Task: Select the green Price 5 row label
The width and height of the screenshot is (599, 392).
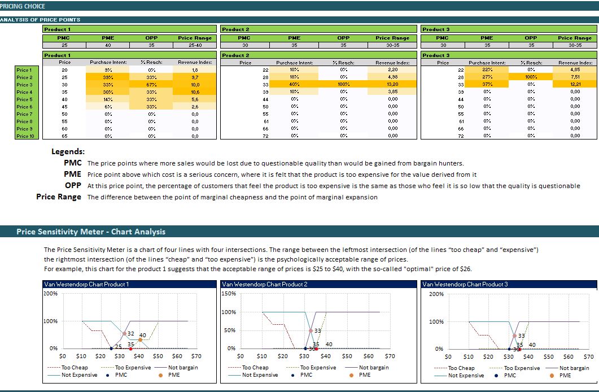Action: tap(25, 99)
